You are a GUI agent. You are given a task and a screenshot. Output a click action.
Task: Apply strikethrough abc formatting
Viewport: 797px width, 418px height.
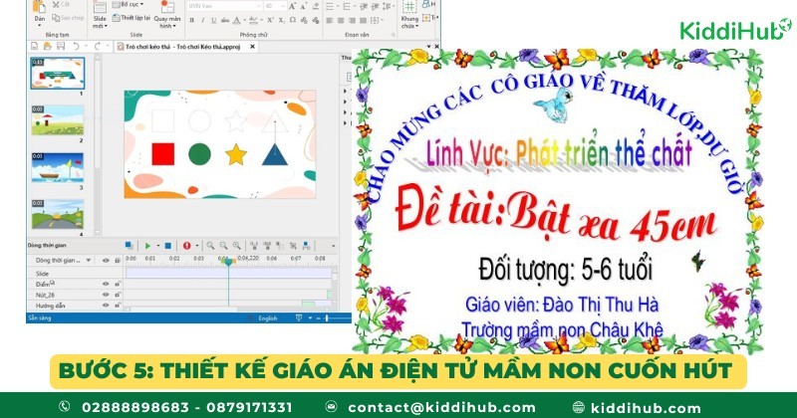click(x=225, y=20)
